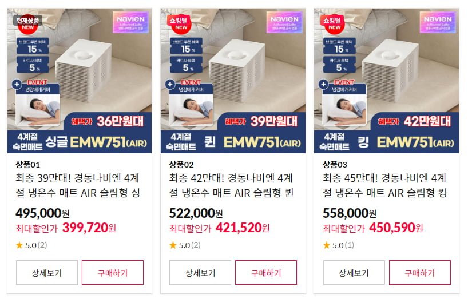Click 구매하기 for 상품01 싱글 mat

113,272
